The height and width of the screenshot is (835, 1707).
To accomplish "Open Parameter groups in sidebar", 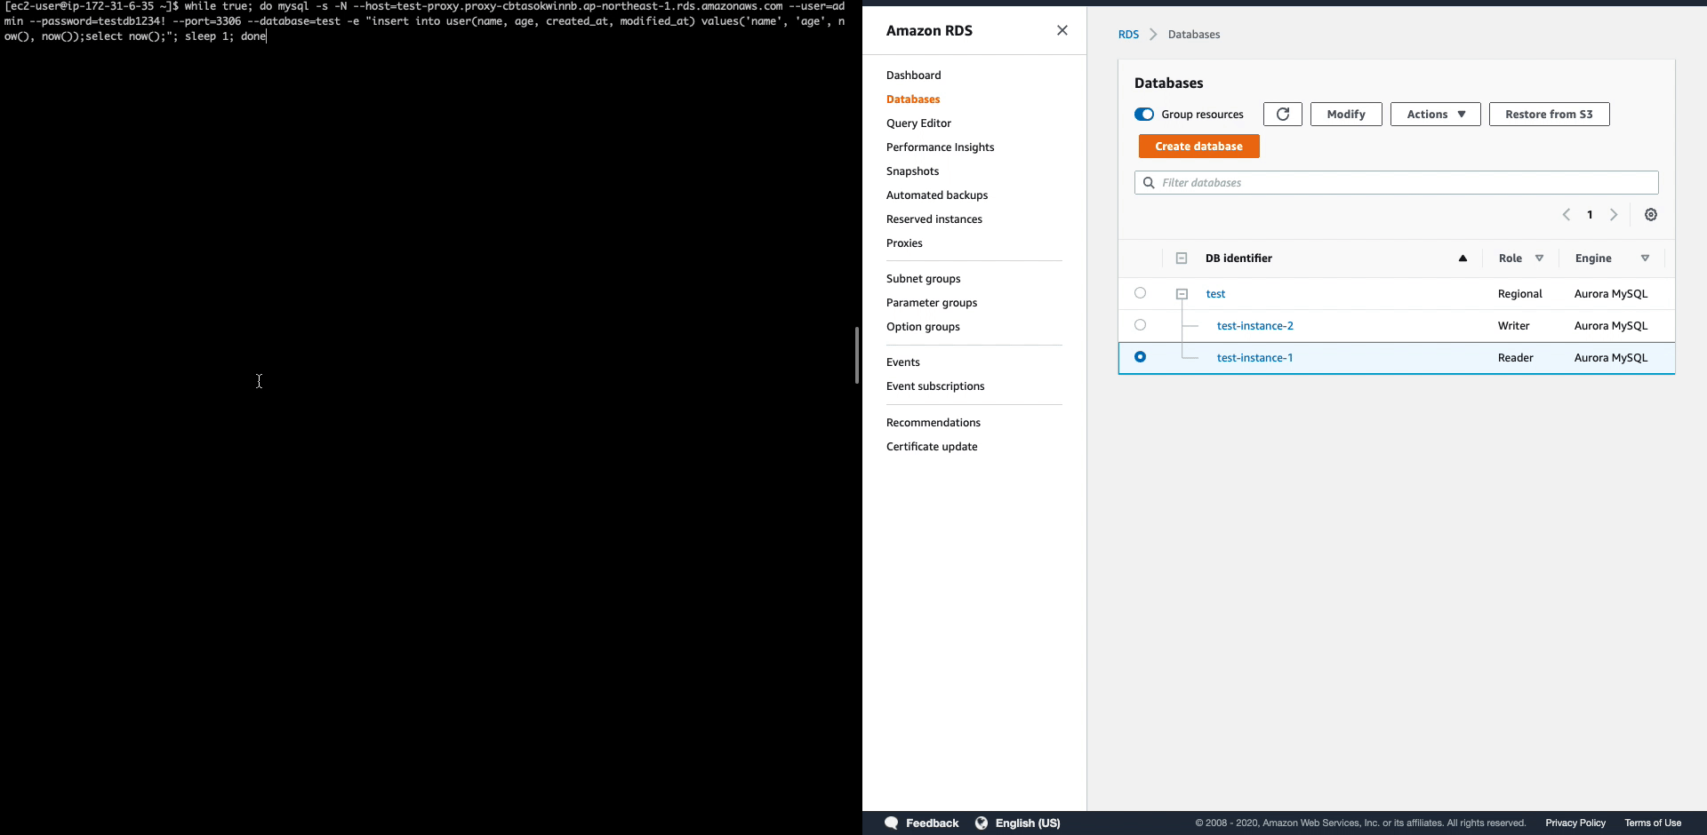I will pyautogui.click(x=931, y=302).
